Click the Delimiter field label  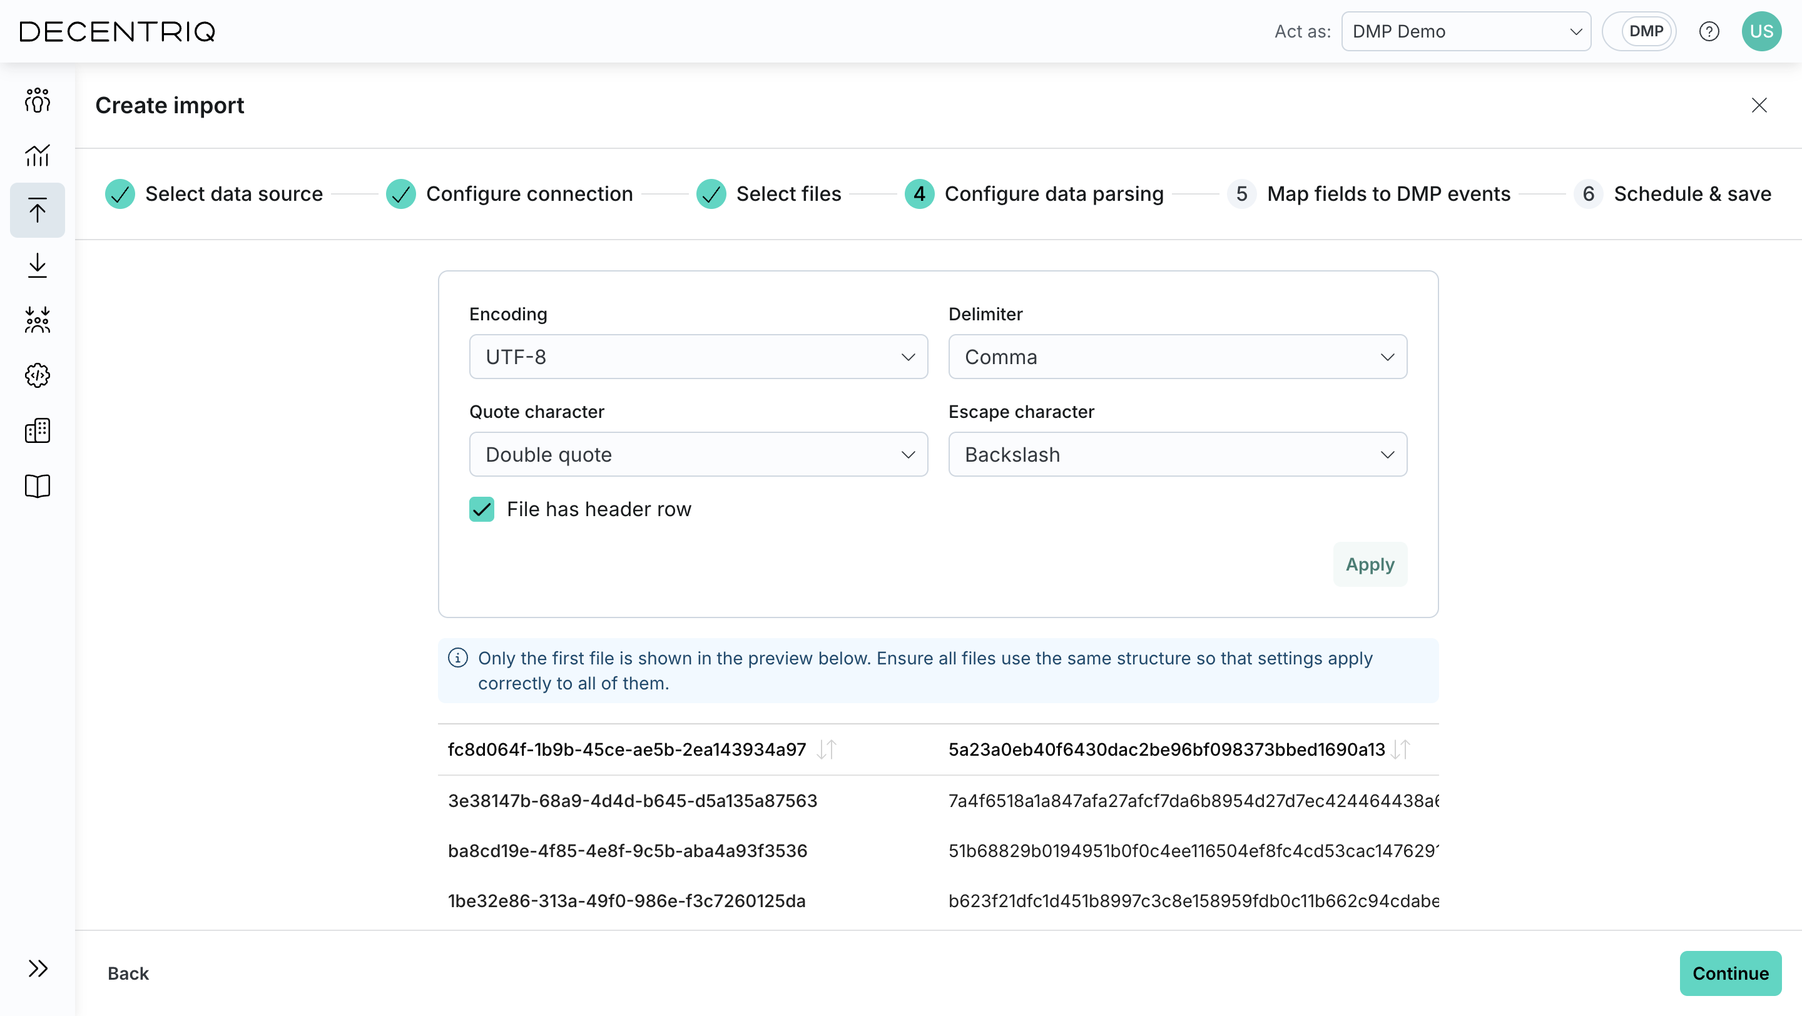pyautogui.click(x=985, y=314)
